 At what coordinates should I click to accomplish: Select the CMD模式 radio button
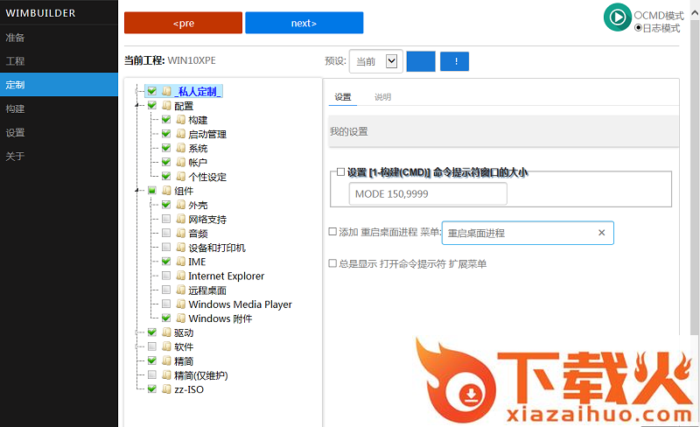click(638, 16)
